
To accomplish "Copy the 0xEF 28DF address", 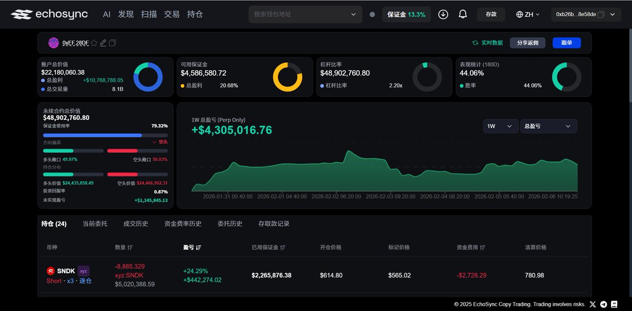I will pos(112,43).
